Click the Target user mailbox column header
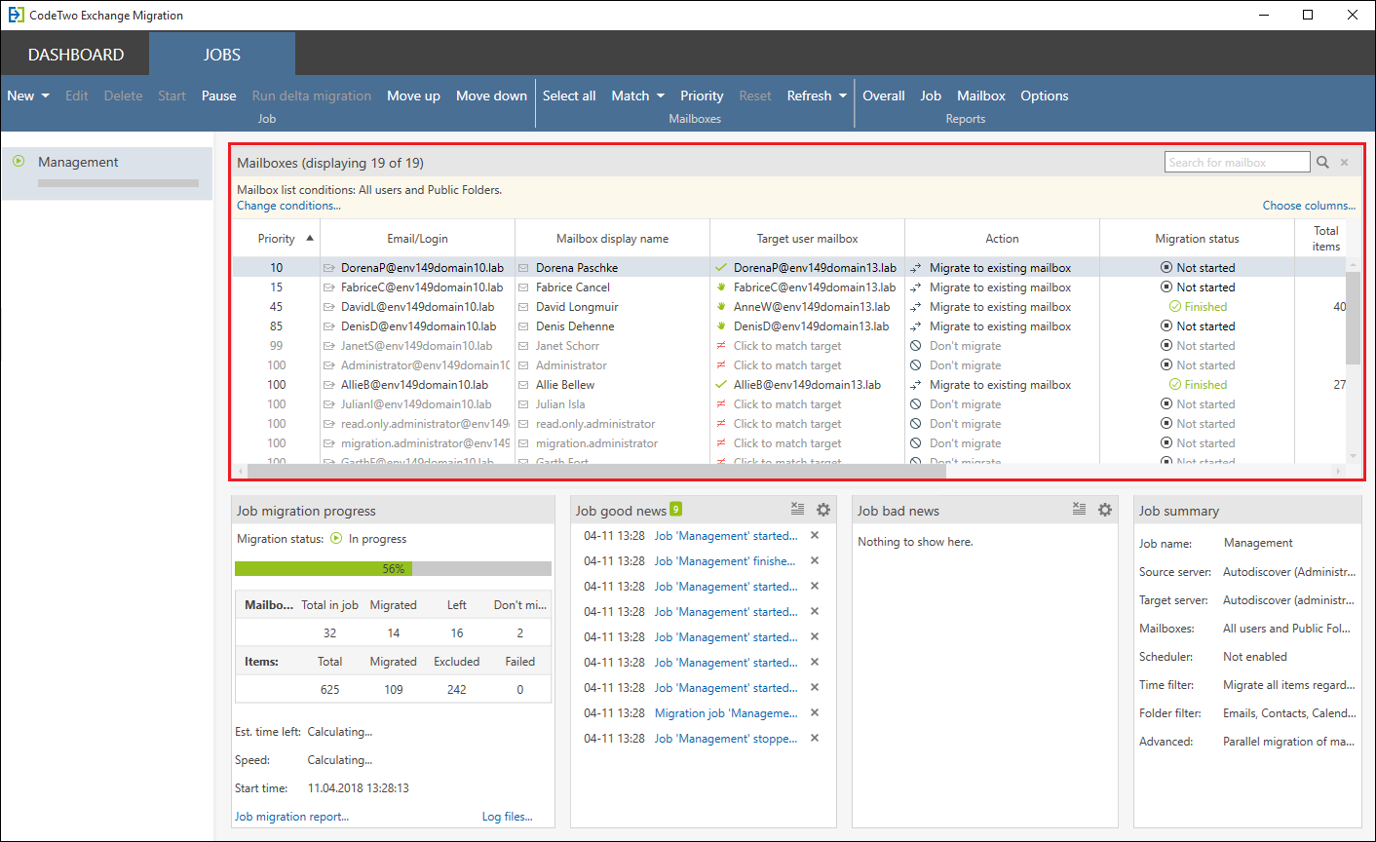 point(807,239)
